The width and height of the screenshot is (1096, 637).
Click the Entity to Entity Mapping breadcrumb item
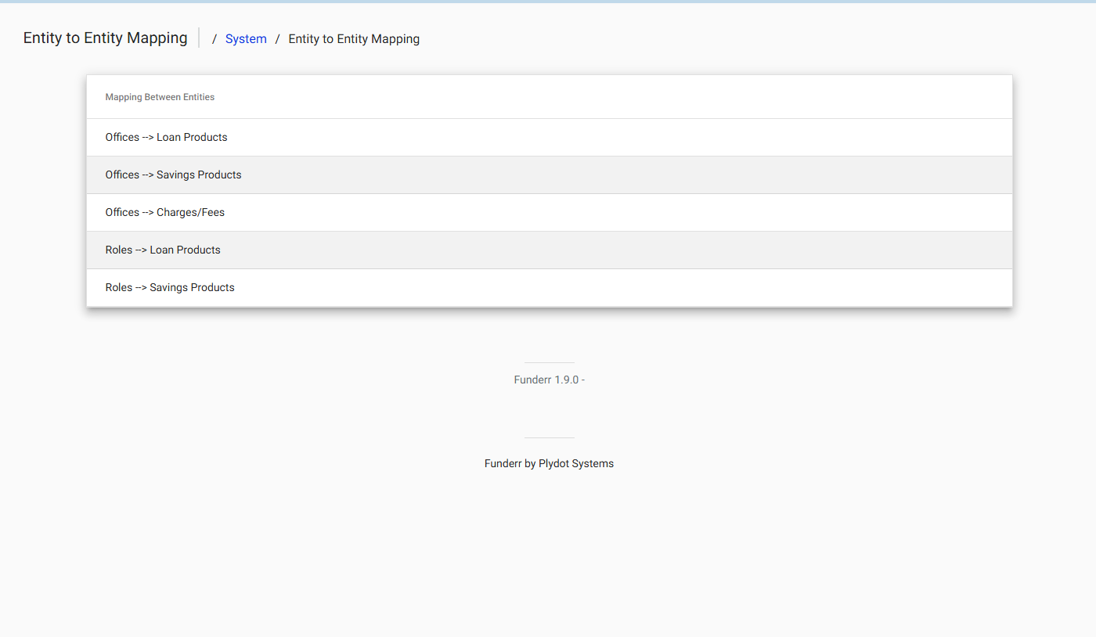pos(354,39)
